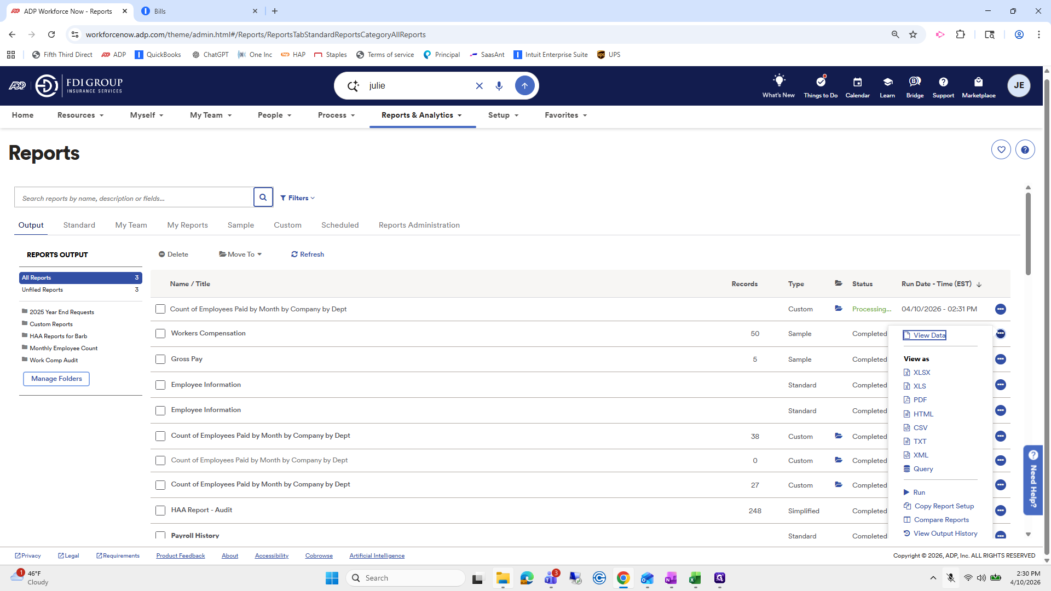The height and width of the screenshot is (591, 1051).
Task: Expand the Filters dropdown
Action: [x=297, y=198]
